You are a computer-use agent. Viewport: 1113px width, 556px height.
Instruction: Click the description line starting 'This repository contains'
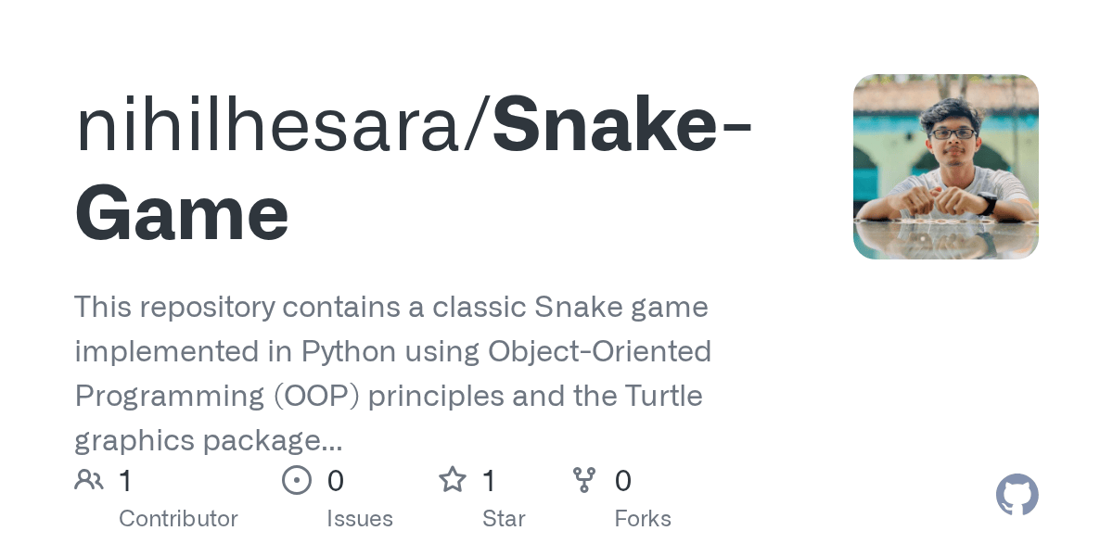[391, 307]
